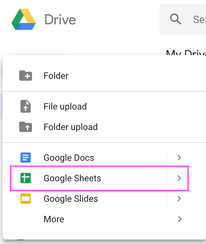Screen dimensions: 206x244
Task: Create a new Google Slides presentation
Action: click(71, 199)
